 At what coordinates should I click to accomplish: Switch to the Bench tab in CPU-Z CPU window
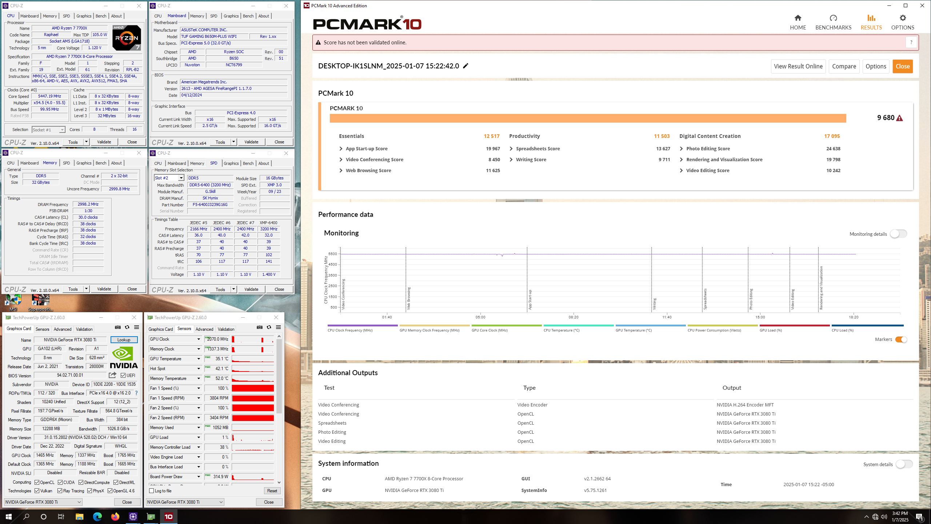pyautogui.click(x=101, y=16)
